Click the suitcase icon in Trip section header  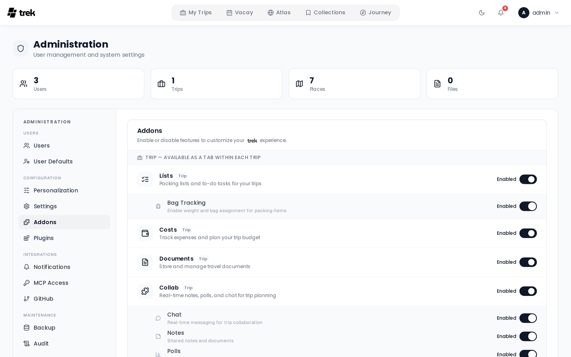140,157
